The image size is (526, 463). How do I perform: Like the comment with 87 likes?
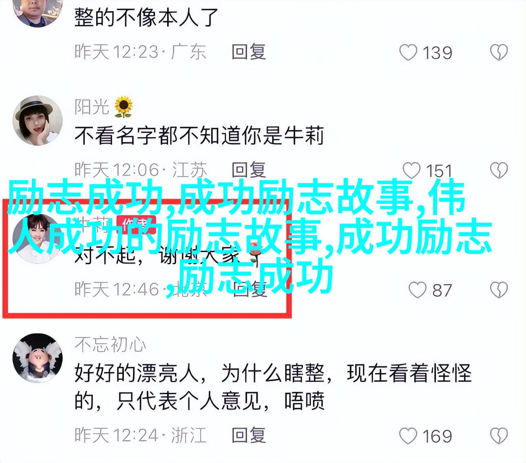tap(418, 290)
